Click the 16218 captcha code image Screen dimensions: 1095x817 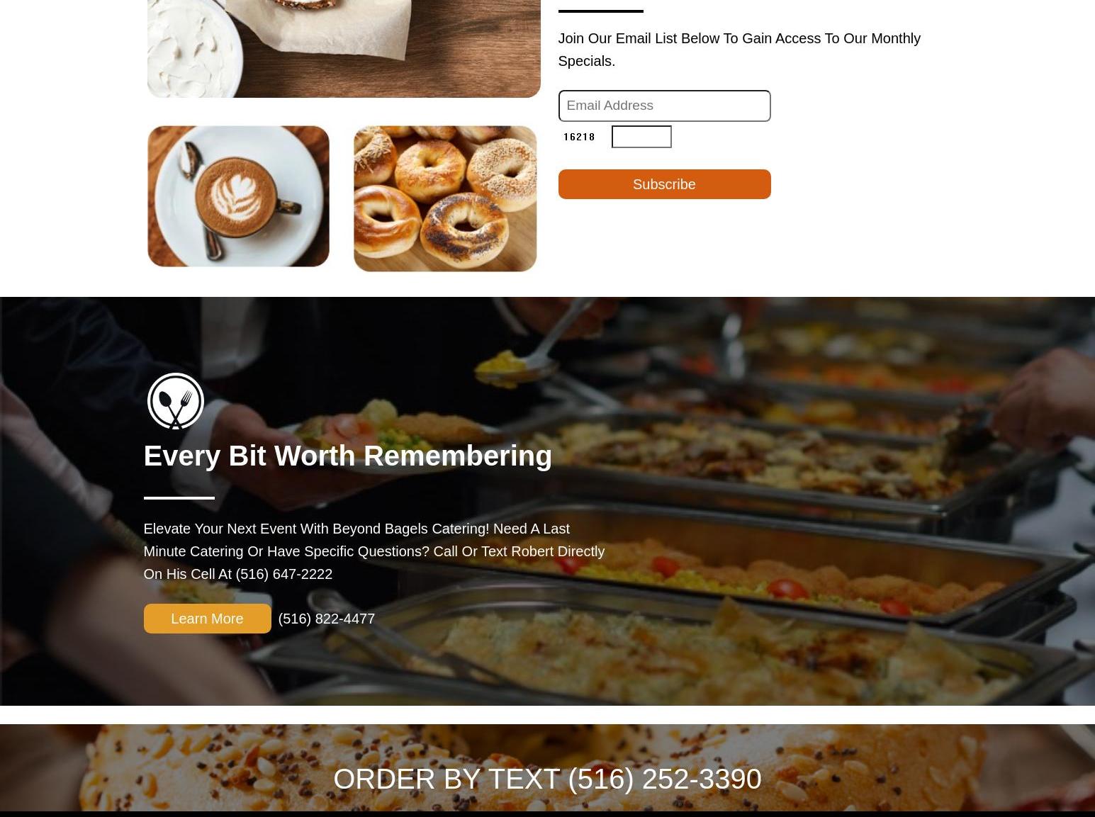pos(579,137)
